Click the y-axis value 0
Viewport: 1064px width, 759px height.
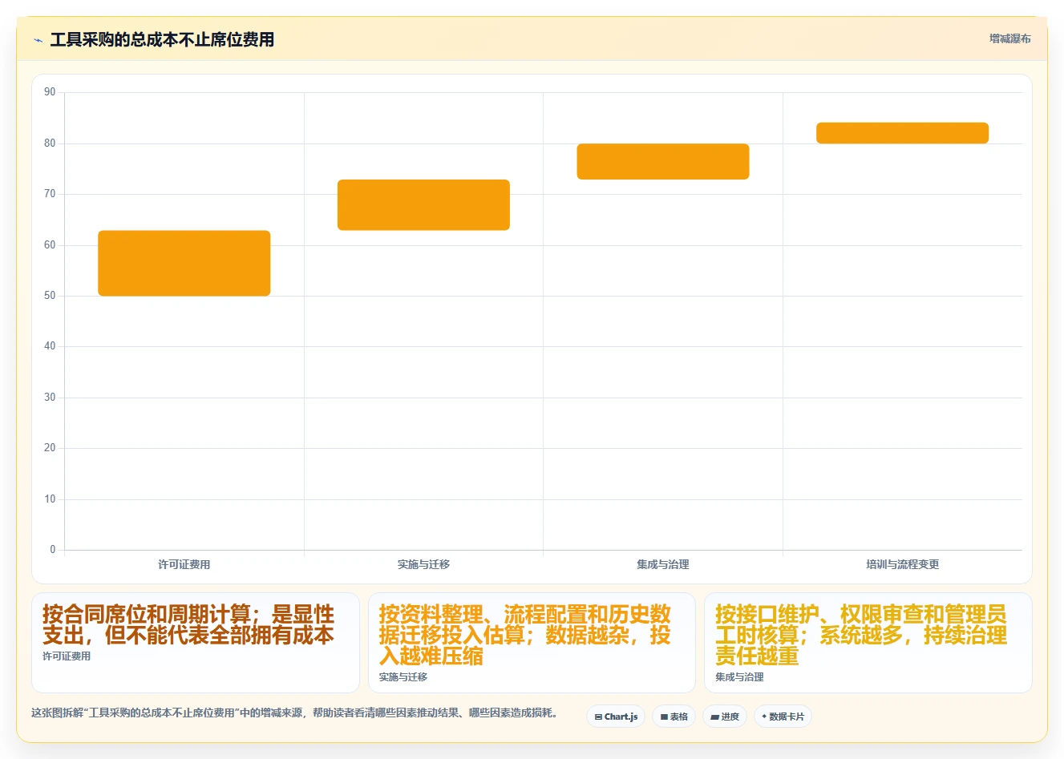53,550
